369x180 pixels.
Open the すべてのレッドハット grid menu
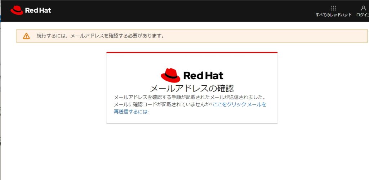pos(333,8)
